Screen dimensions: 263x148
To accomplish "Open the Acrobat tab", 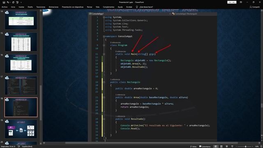I will pos(129,7).
